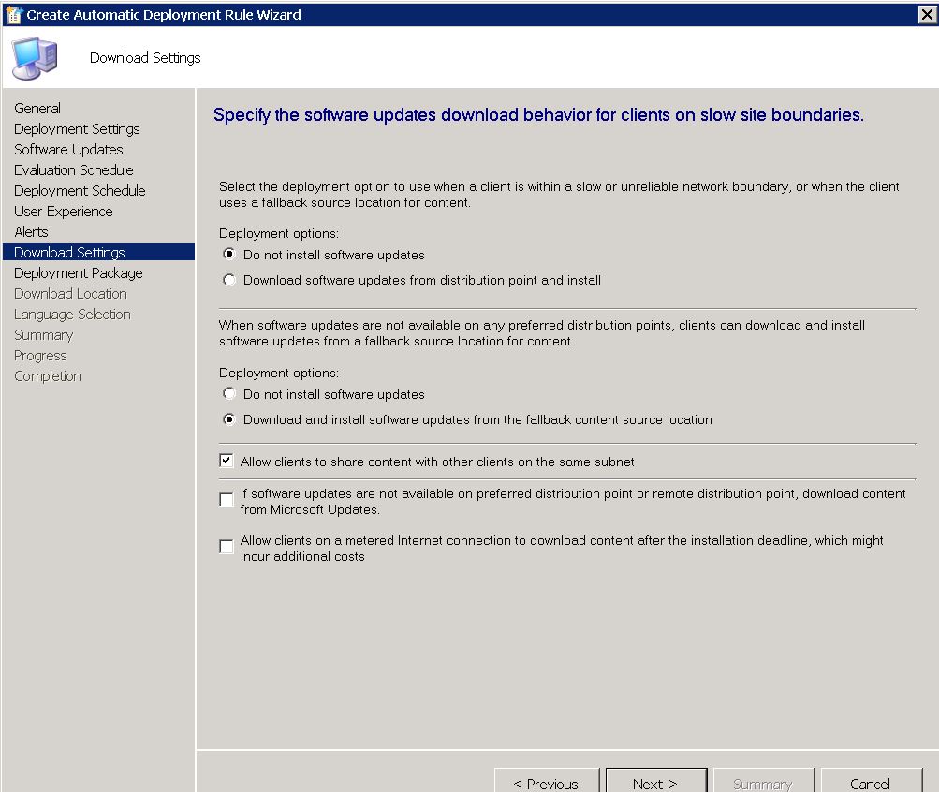Toggle 'Allow clients to share content' checkbox
This screenshot has height=792, width=939.
click(227, 461)
